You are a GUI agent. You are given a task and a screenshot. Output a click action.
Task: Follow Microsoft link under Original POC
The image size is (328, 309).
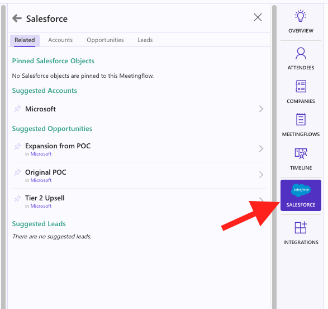coord(41,180)
